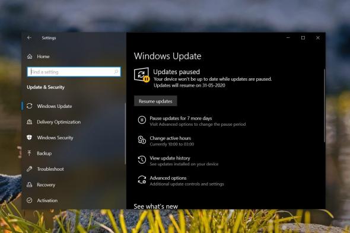Click the Updates paused status icon
The width and height of the screenshot is (350, 233).
(x=142, y=75)
